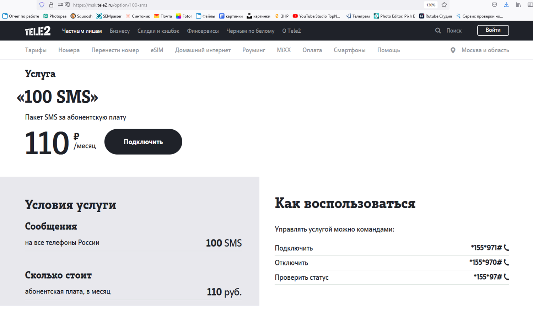This screenshot has height=312, width=533.
Task: Open the Photopea bookmark
Action: coord(55,16)
